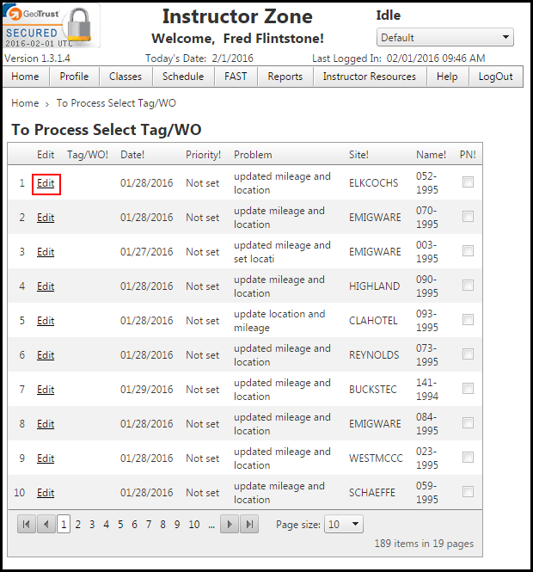This screenshot has height=572, width=533.
Task: Open the Help menu
Action: (x=447, y=77)
